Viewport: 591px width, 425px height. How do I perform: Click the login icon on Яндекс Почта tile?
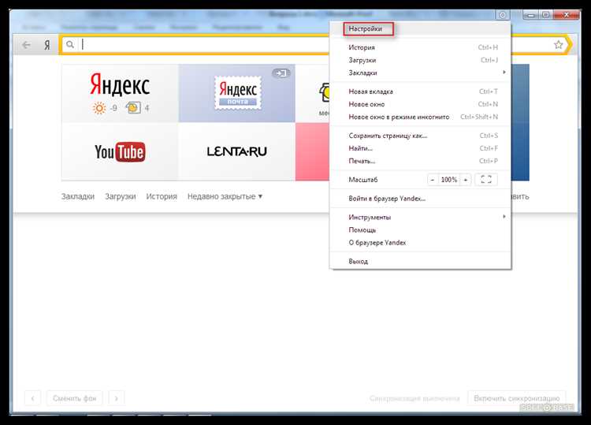click(281, 73)
